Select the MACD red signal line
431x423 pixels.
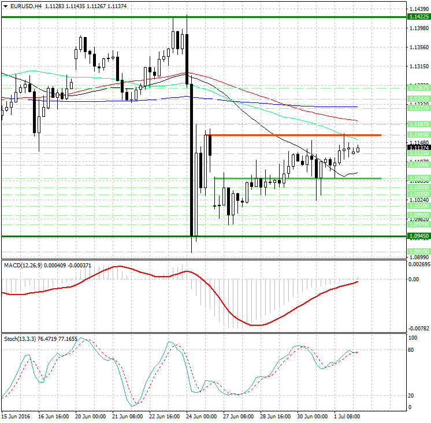coord(180,296)
